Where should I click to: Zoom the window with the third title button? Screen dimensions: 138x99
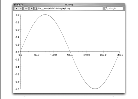[x=22, y=5]
